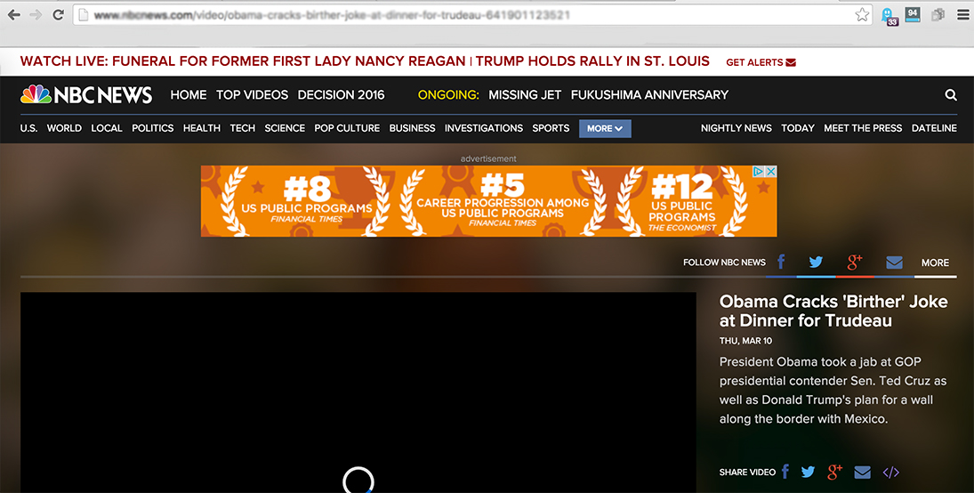The height and width of the screenshot is (493, 974).
Task: Click the Follow NBC News email icon
Action: pos(894,263)
